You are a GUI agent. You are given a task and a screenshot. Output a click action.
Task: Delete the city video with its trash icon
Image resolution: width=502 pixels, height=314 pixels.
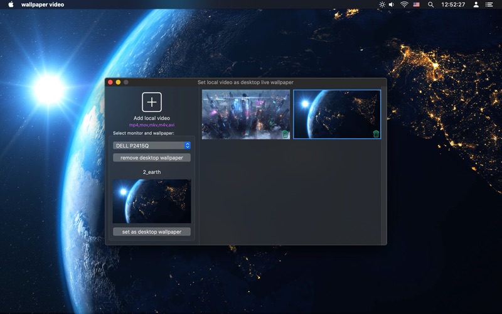pyautogui.click(x=286, y=134)
